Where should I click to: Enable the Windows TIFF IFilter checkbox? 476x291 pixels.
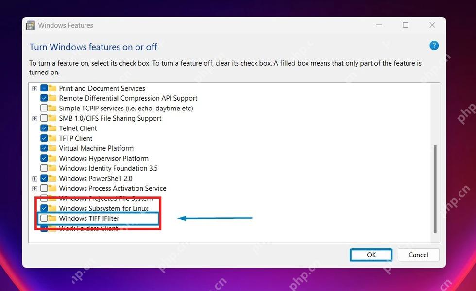coord(44,218)
